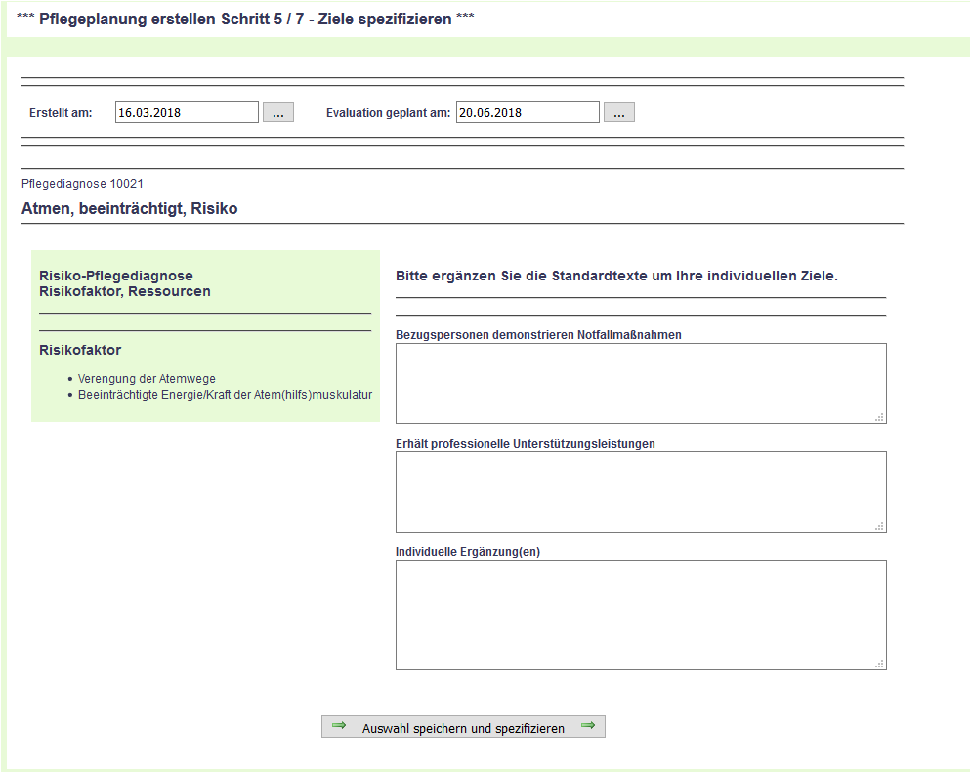Click the Risikofaktor heading in green panel
The image size is (971, 773).
click(x=80, y=350)
